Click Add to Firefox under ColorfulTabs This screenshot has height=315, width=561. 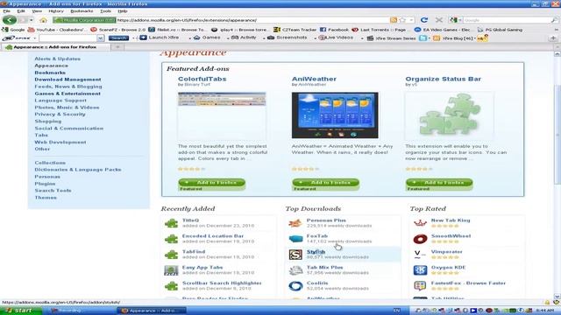(x=212, y=183)
